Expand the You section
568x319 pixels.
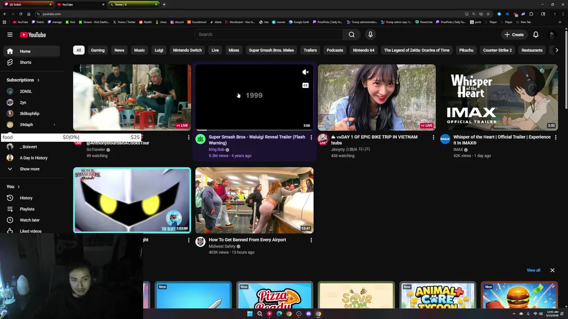13,187
